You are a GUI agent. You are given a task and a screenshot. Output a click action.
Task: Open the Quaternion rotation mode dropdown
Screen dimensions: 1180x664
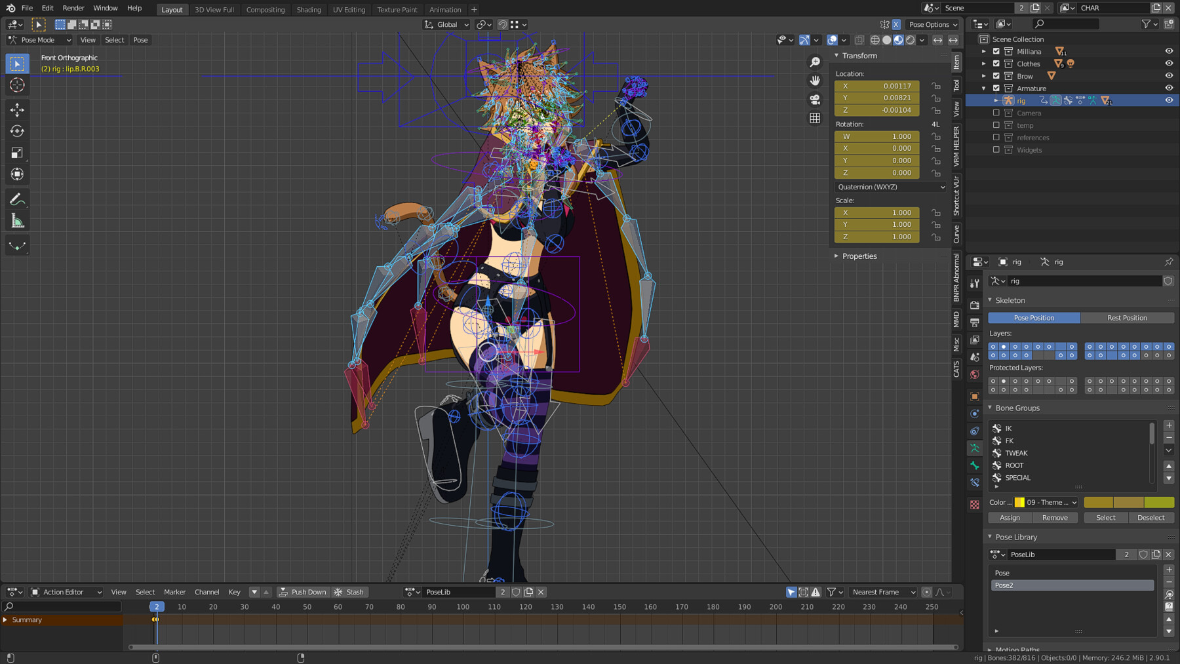coord(890,187)
